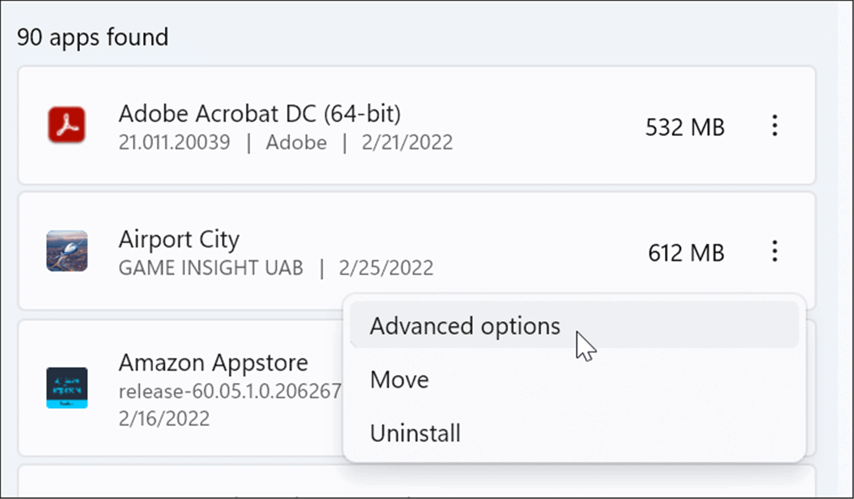
Task: Select the Airport City app entry
Action: (179, 239)
